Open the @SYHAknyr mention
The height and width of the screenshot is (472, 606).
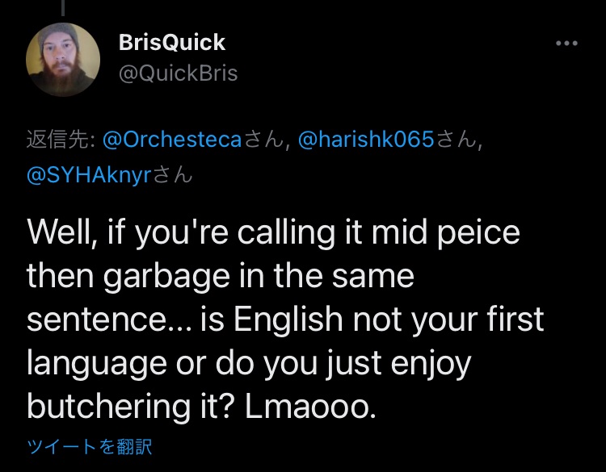point(89,175)
